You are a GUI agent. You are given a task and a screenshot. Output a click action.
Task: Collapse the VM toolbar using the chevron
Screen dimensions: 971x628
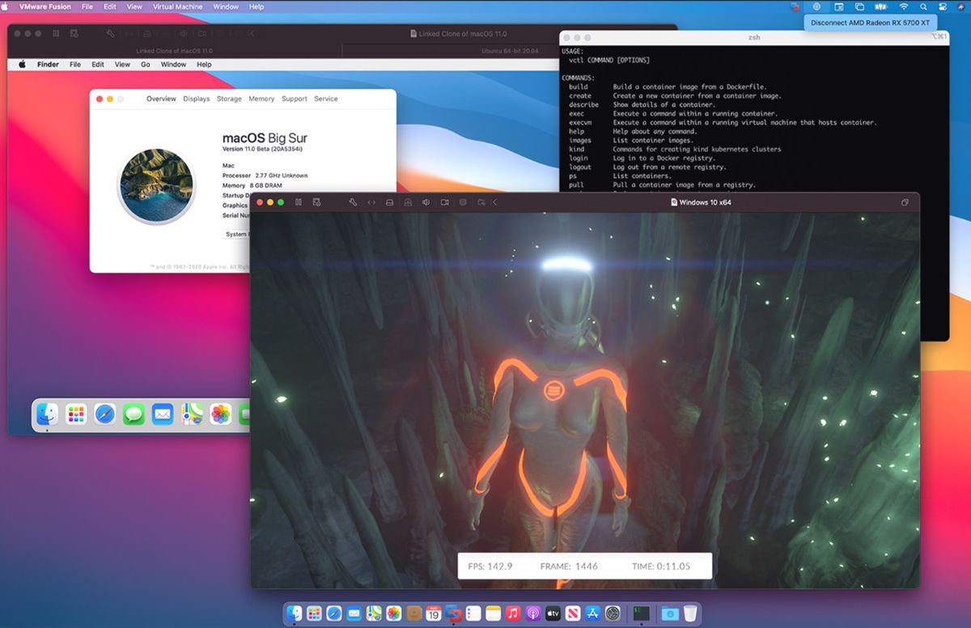pos(494,202)
